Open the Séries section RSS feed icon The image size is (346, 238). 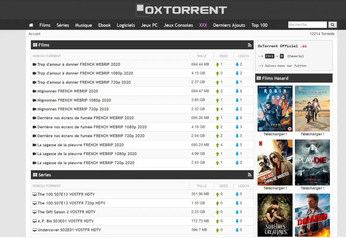(249, 175)
